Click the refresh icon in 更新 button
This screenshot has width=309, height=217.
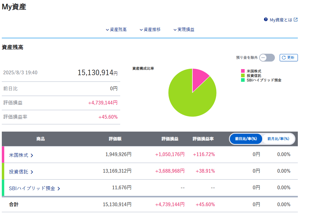pos(283,58)
